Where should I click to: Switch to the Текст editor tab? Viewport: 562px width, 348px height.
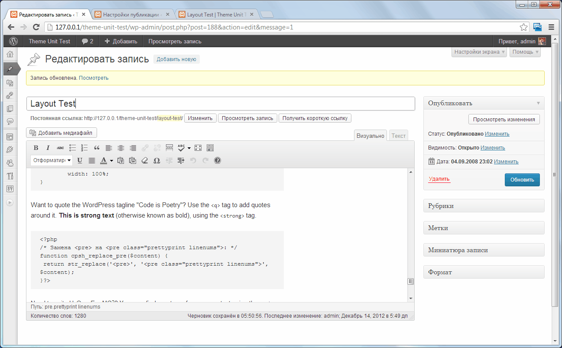(399, 136)
